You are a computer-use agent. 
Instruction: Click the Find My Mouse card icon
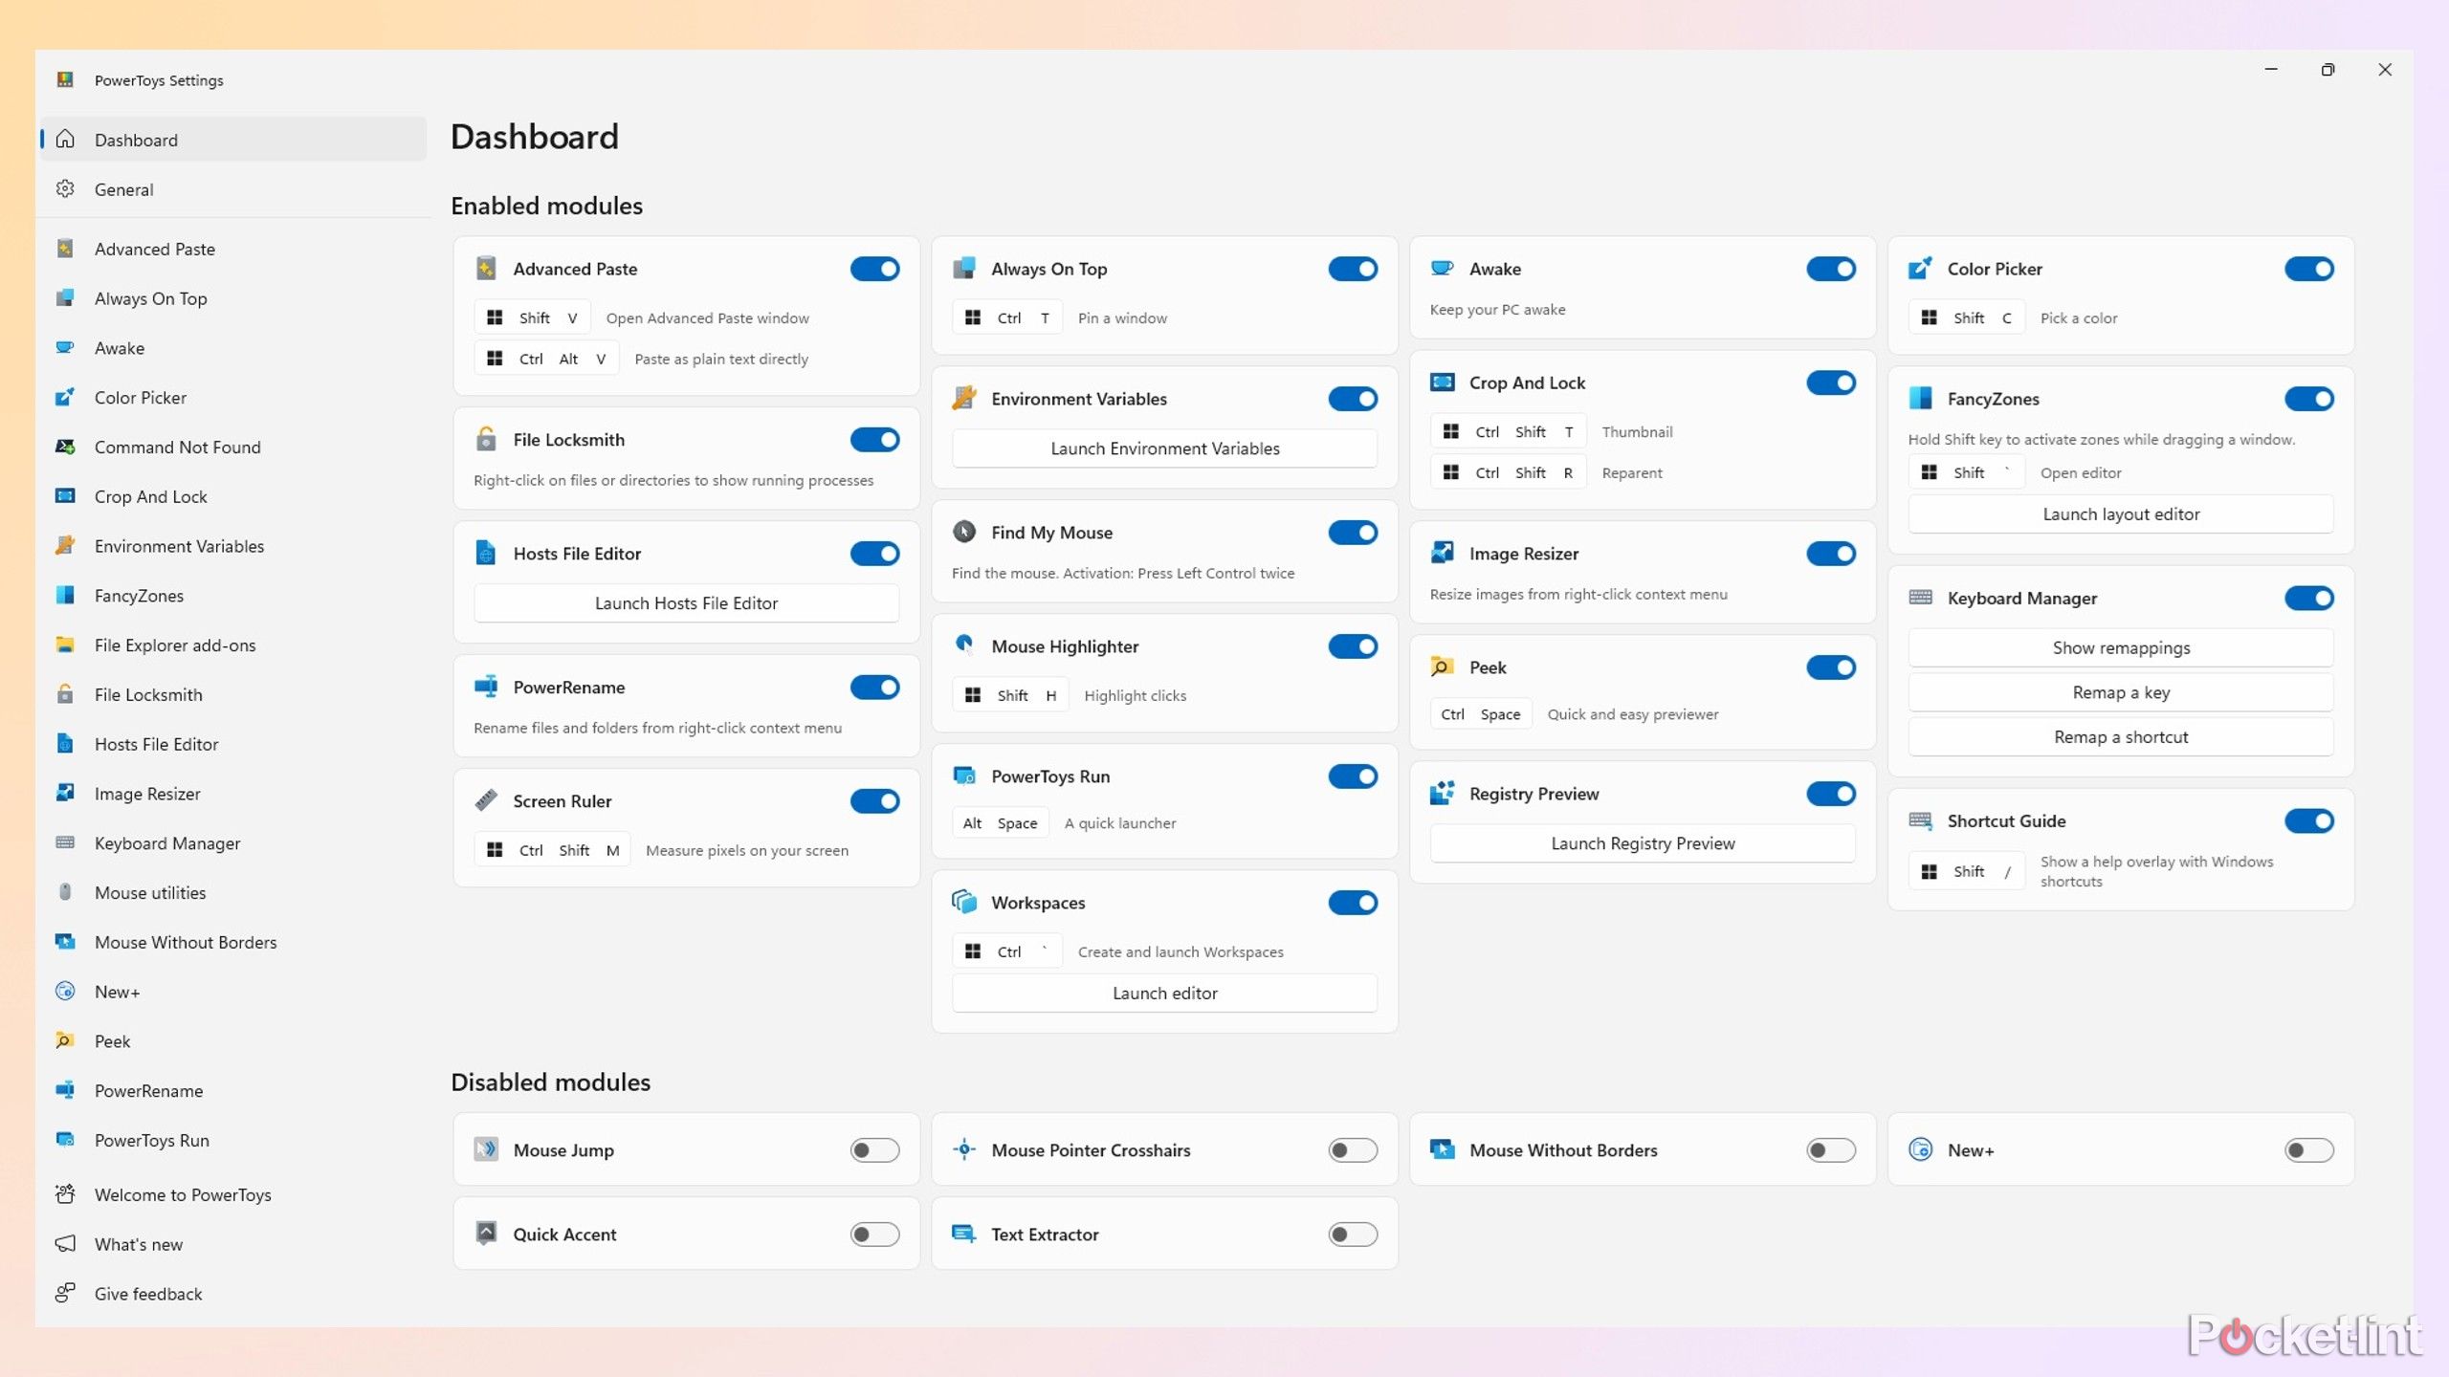(964, 533)
